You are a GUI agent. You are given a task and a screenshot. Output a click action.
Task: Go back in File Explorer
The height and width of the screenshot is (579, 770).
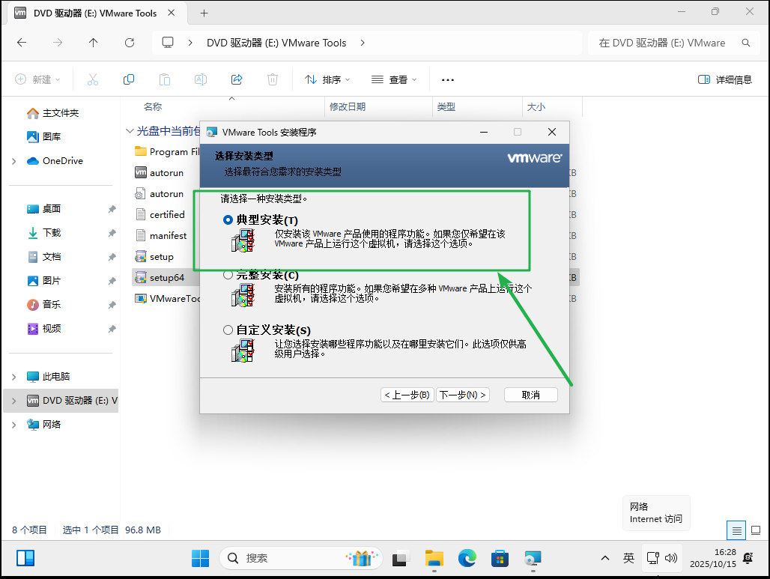(22, 43)
